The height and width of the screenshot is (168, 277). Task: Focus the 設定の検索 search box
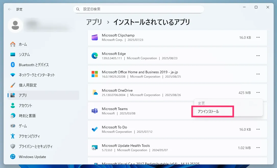(x=138, y=9)
